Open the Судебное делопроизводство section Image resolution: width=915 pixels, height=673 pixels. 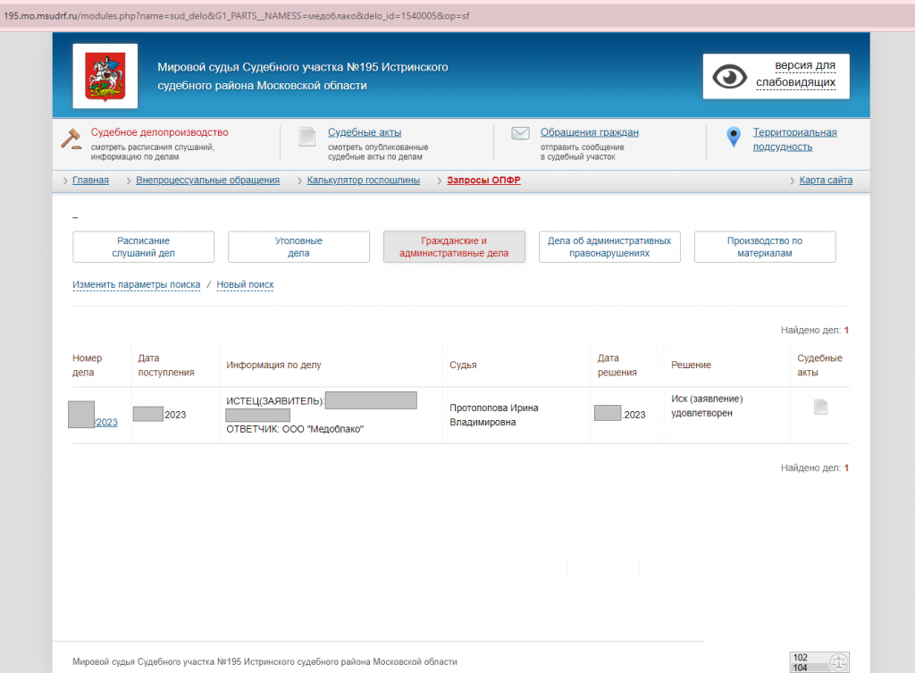pyautogui.click(x=159, y=132)
